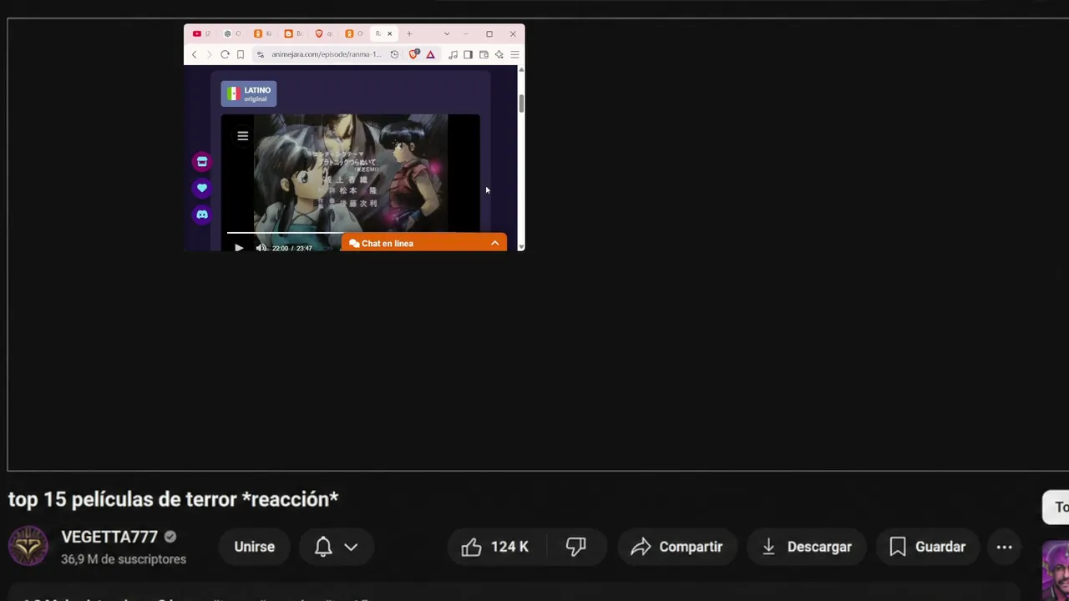Switch to the ChatGPT tab

click(232, 33)
